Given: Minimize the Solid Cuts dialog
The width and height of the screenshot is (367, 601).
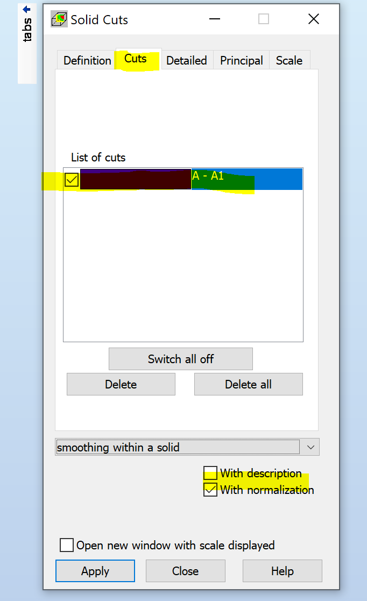Looking at the screenshot, I should click(x=215, y=19).
